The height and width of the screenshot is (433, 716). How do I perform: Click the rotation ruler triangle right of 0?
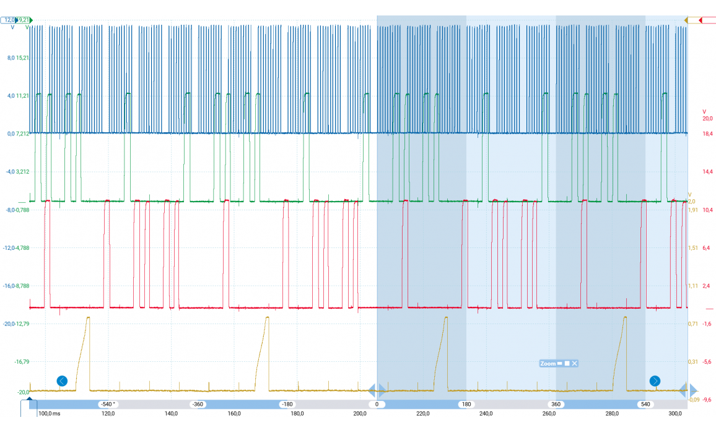click(382, 391)
